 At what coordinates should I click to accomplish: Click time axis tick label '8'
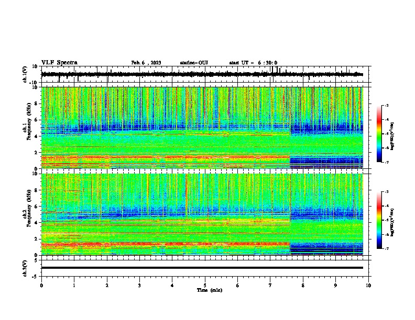click(303, 285)
